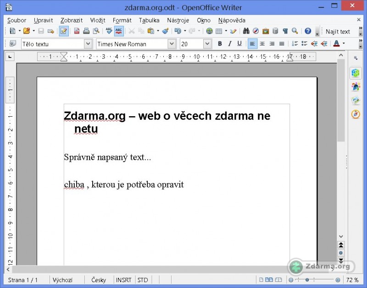Open Zobrazit menu

pyautogui.click(x=72, y=20)
